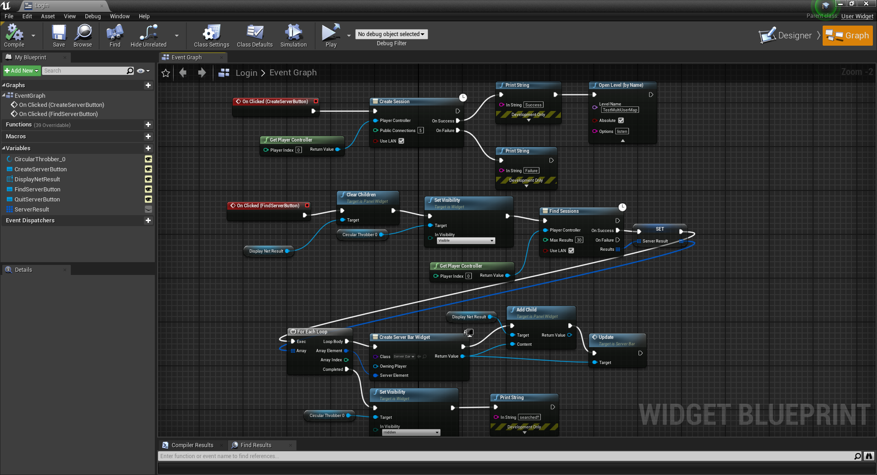Image resolution: width=877 pixels, height=475 pixels.
Task: Click binoculars find in all blueprints icon
Action: click(x=869, y=456)
